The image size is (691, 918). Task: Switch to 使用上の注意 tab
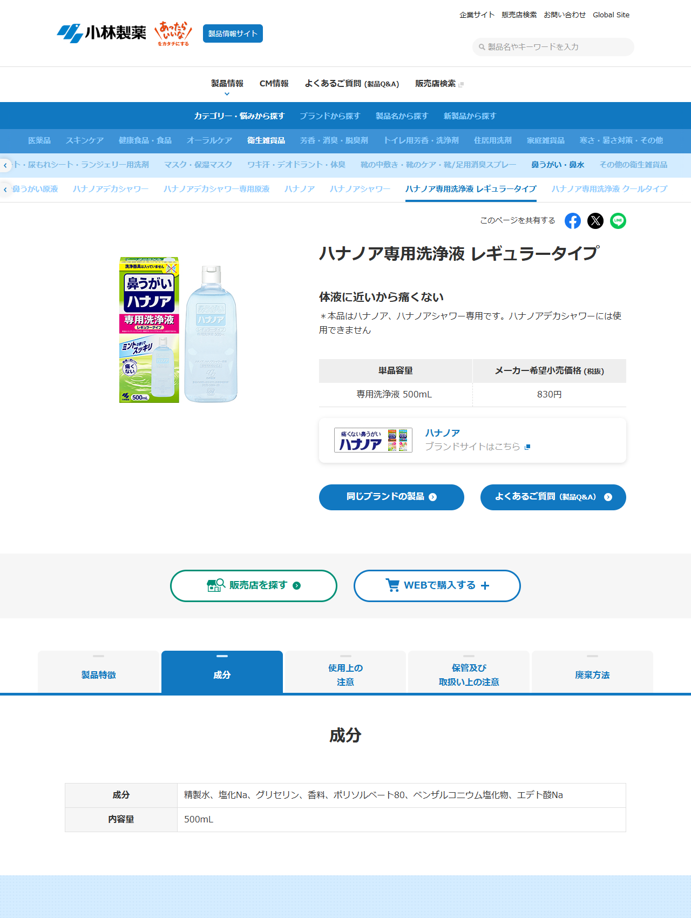tap(345, 672)
